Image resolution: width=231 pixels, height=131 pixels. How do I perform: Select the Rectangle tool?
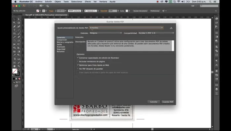click(x=15, y=34)
